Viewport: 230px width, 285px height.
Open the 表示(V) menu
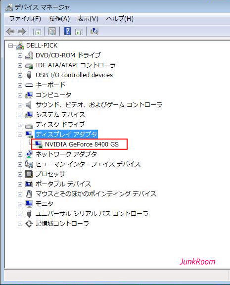point(88,19)
